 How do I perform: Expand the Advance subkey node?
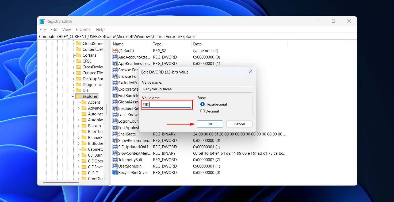[x=79, y=108]
